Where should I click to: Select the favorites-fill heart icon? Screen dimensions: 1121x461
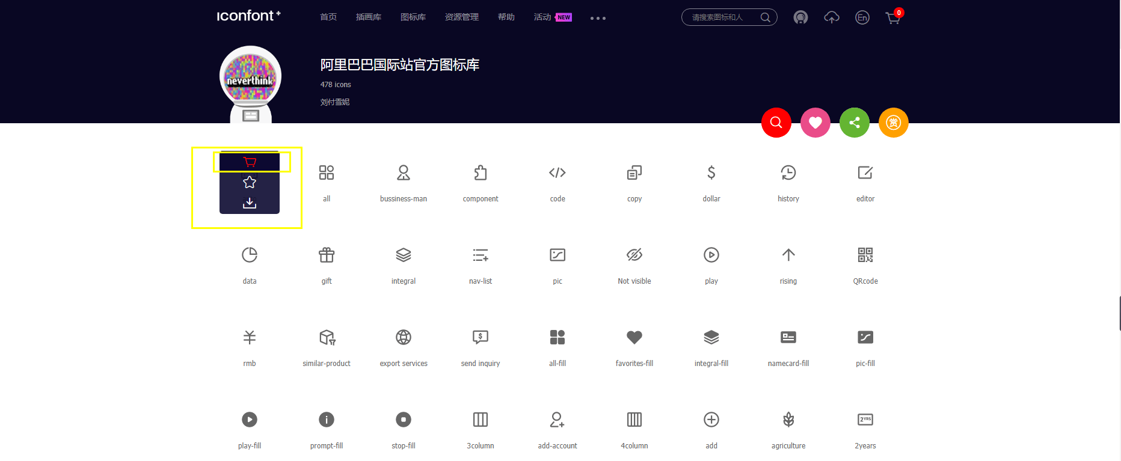pos(634,337)
